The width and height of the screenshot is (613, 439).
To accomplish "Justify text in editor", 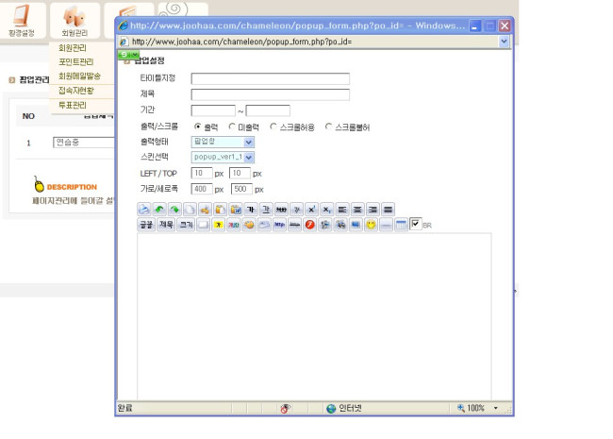I will [x=388, y=210].
